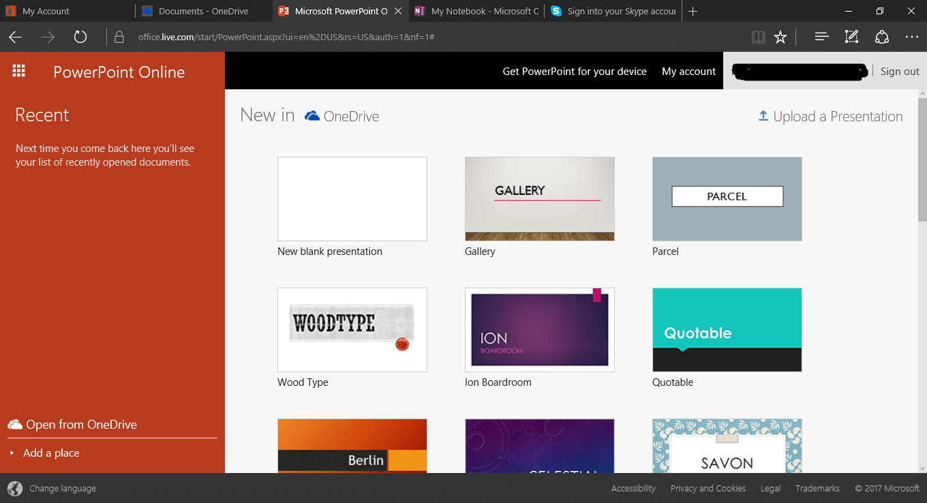Viewport: 927px width, 503px height.
Task: Click the Parcel label text
Action: tap(665, 251)
